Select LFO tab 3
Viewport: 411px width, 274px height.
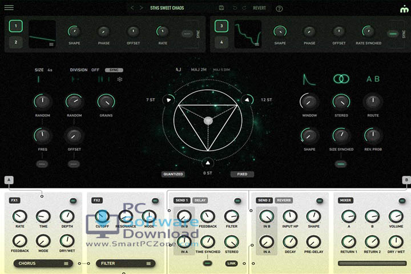tap(221, 26)
